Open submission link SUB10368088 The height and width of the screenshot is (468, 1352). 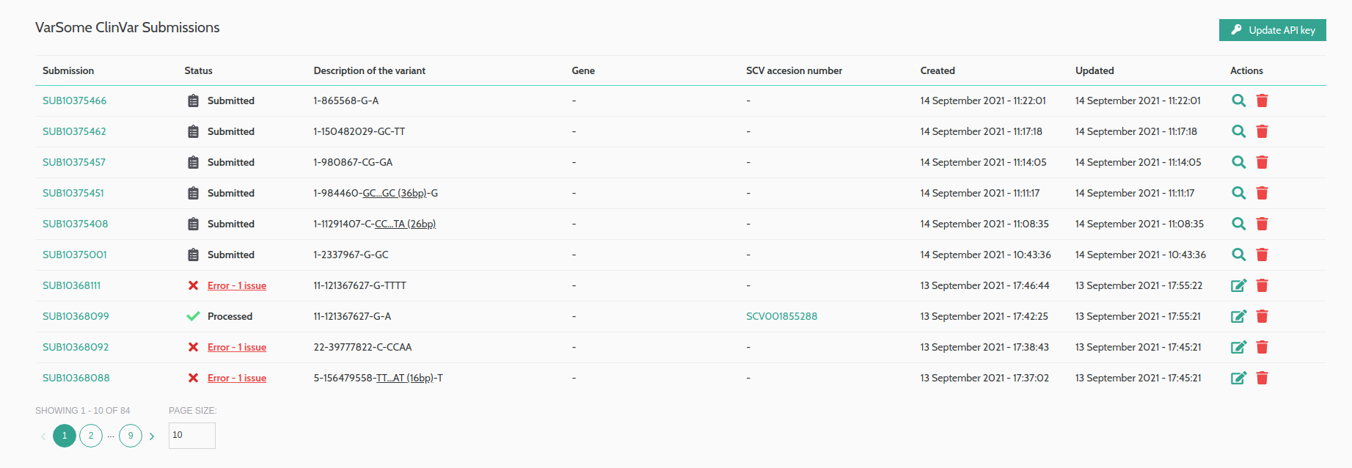point(76,378)
